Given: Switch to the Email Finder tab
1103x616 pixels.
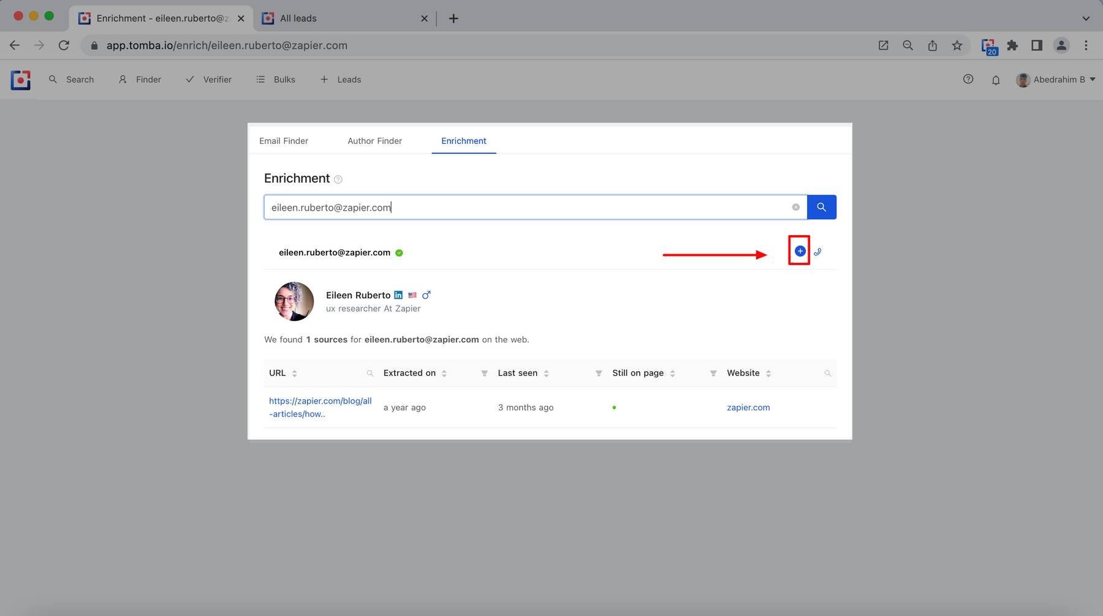Looking at the screenshot, I should [x=284, y=141].
